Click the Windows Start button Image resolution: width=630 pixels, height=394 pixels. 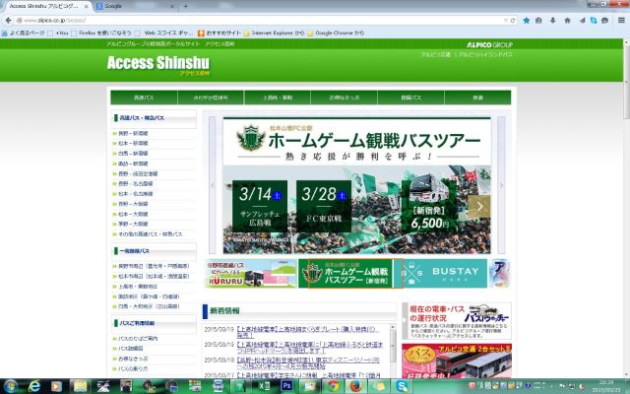coord(12,385)
